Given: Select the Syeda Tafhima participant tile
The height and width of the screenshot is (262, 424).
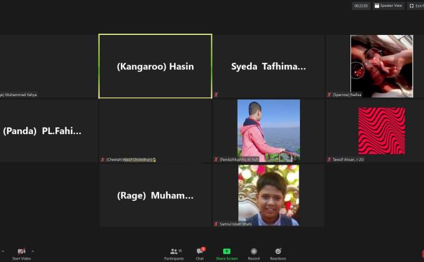Looking at the screenshot, I should (x=268, y=66).
